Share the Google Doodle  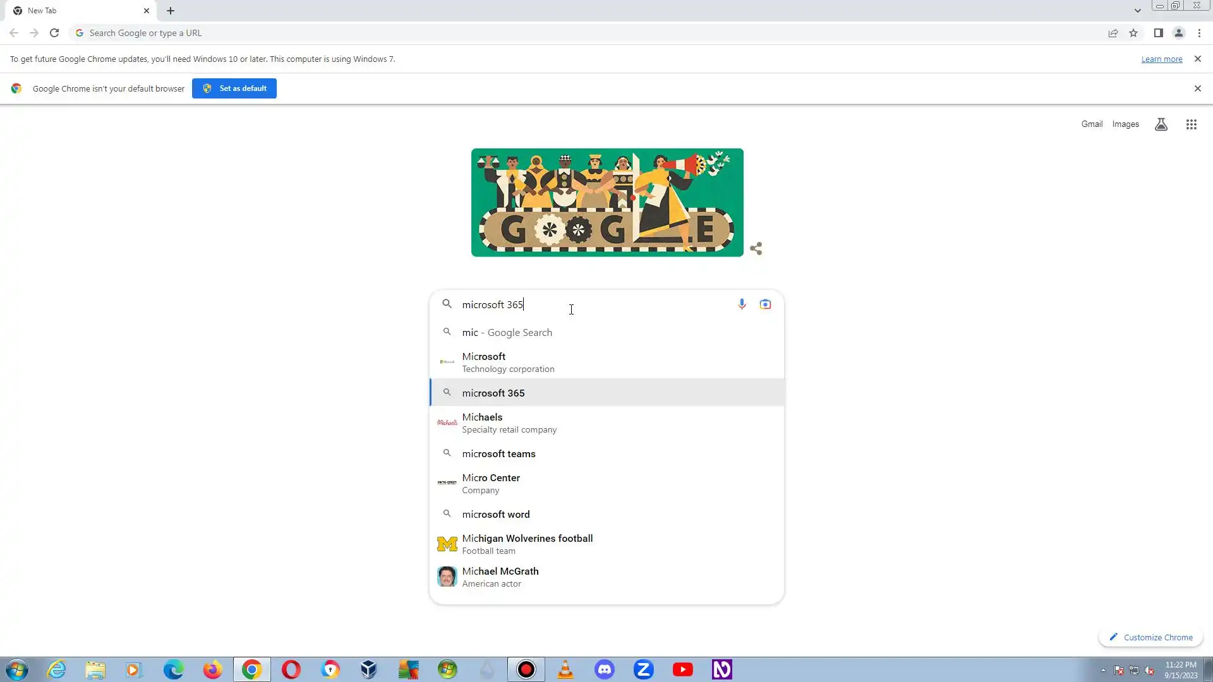pos(756,249)
